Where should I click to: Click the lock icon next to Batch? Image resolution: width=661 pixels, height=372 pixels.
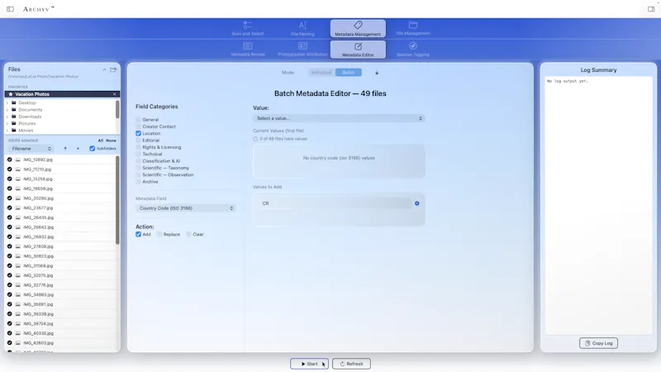tap(377, 73)
